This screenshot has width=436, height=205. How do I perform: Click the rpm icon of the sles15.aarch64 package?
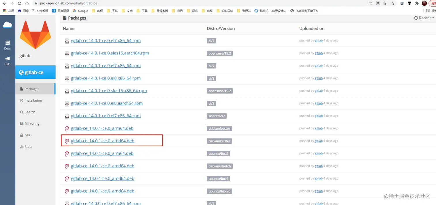(67, 53)
